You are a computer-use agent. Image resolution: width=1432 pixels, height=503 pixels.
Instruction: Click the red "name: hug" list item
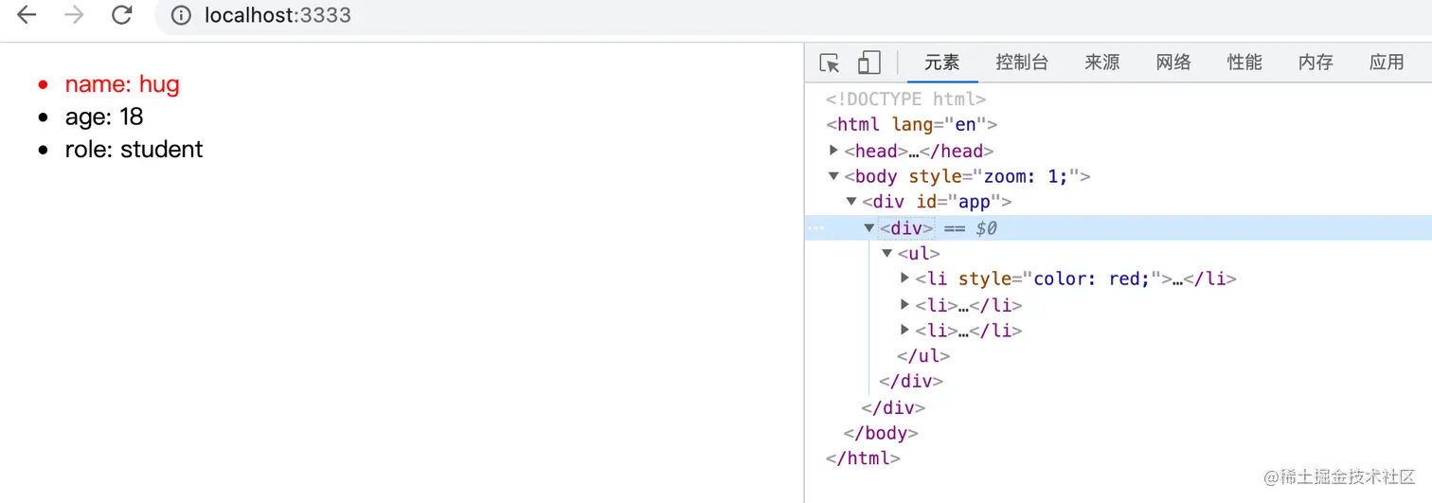(122, 84)
